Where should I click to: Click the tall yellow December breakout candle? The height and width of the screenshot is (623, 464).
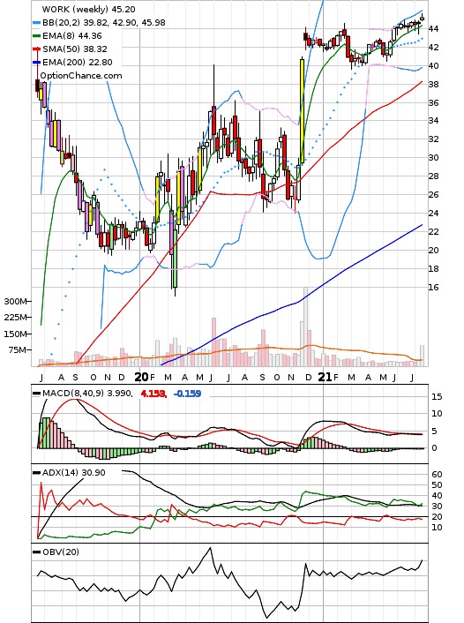click(x=302, y=111)
